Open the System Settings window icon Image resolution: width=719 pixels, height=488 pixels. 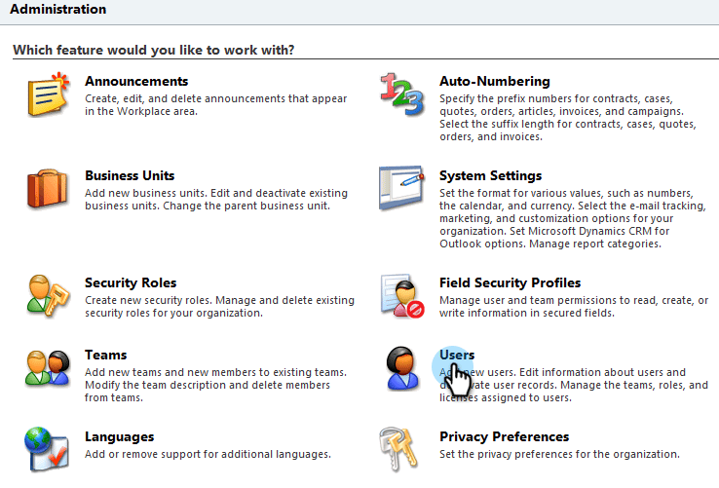click(401, 188)
